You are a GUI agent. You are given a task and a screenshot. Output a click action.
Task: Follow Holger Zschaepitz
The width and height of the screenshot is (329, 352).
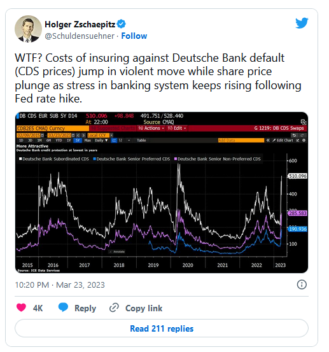coord(134,36)
